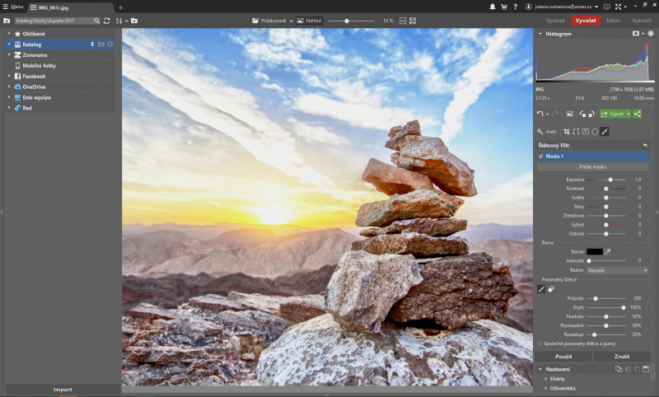Open the Režim dropdown set to Násobit

617,270
